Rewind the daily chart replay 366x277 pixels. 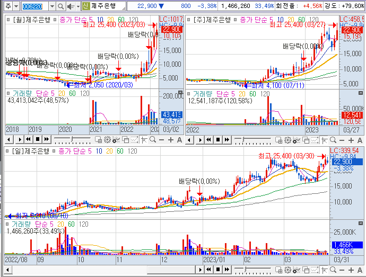coord(209,270)
